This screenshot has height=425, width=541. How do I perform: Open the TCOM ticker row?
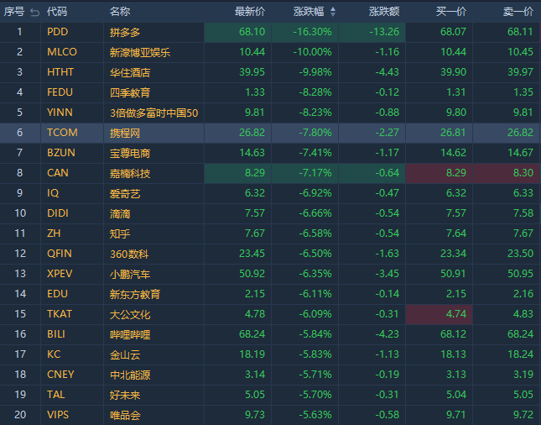pyautogui.click(x=61, y=133)
